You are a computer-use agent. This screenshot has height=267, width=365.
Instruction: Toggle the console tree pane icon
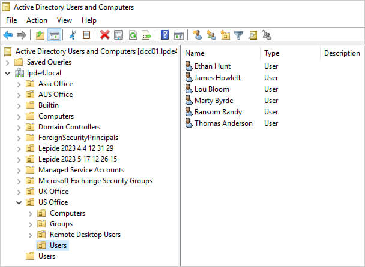[x=55, y=35]
